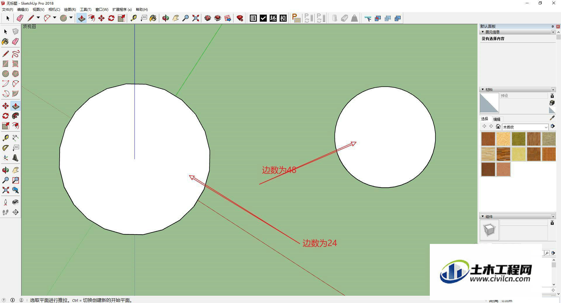Activate the Push/Pull tool in top toolbar
The width and height of the screenshot is (561, 303).
tap(82, 18)
